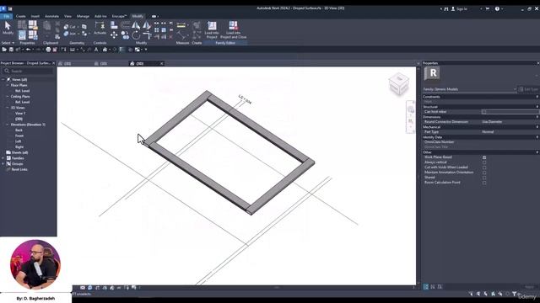Select Right elevation in Project Browser
The height and width of the screenshot is (303, 540).
(19, 146)
